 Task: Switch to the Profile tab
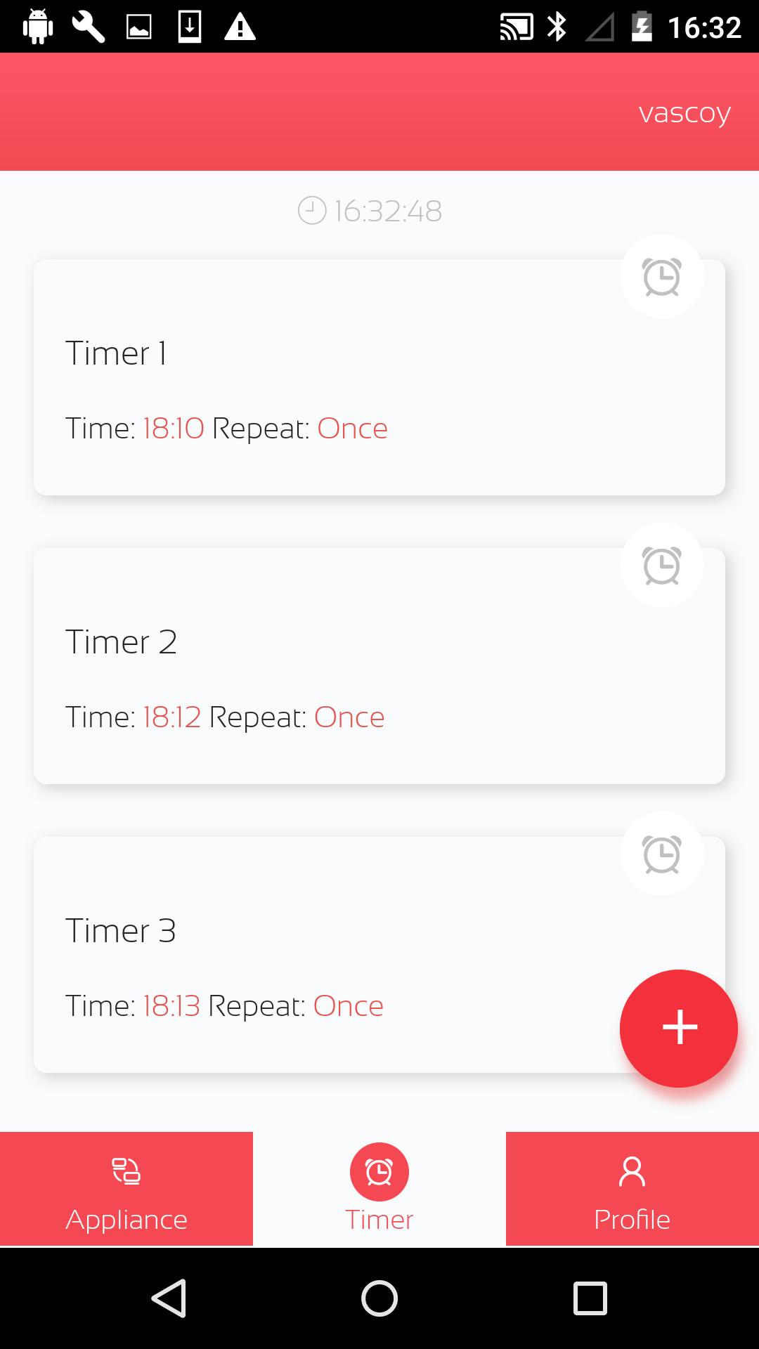pos(632,1189)
